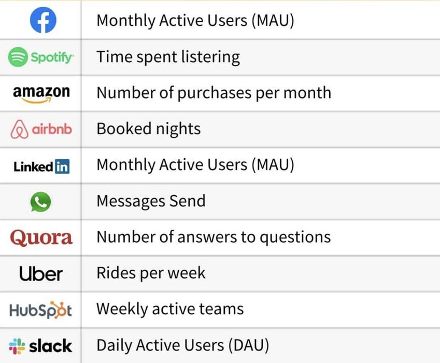Select the "Weekly active teams" text
The height and width of the screenshot is (363, 440).
[170, 309]
